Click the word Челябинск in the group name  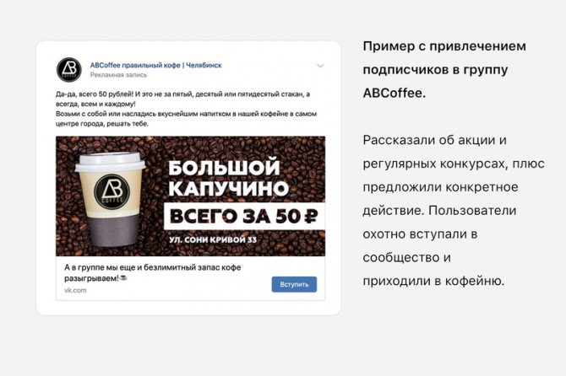[x=204, y=65]
